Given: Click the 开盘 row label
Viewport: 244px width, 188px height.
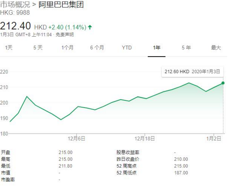Looking at the screenshot, I should 6,152.
